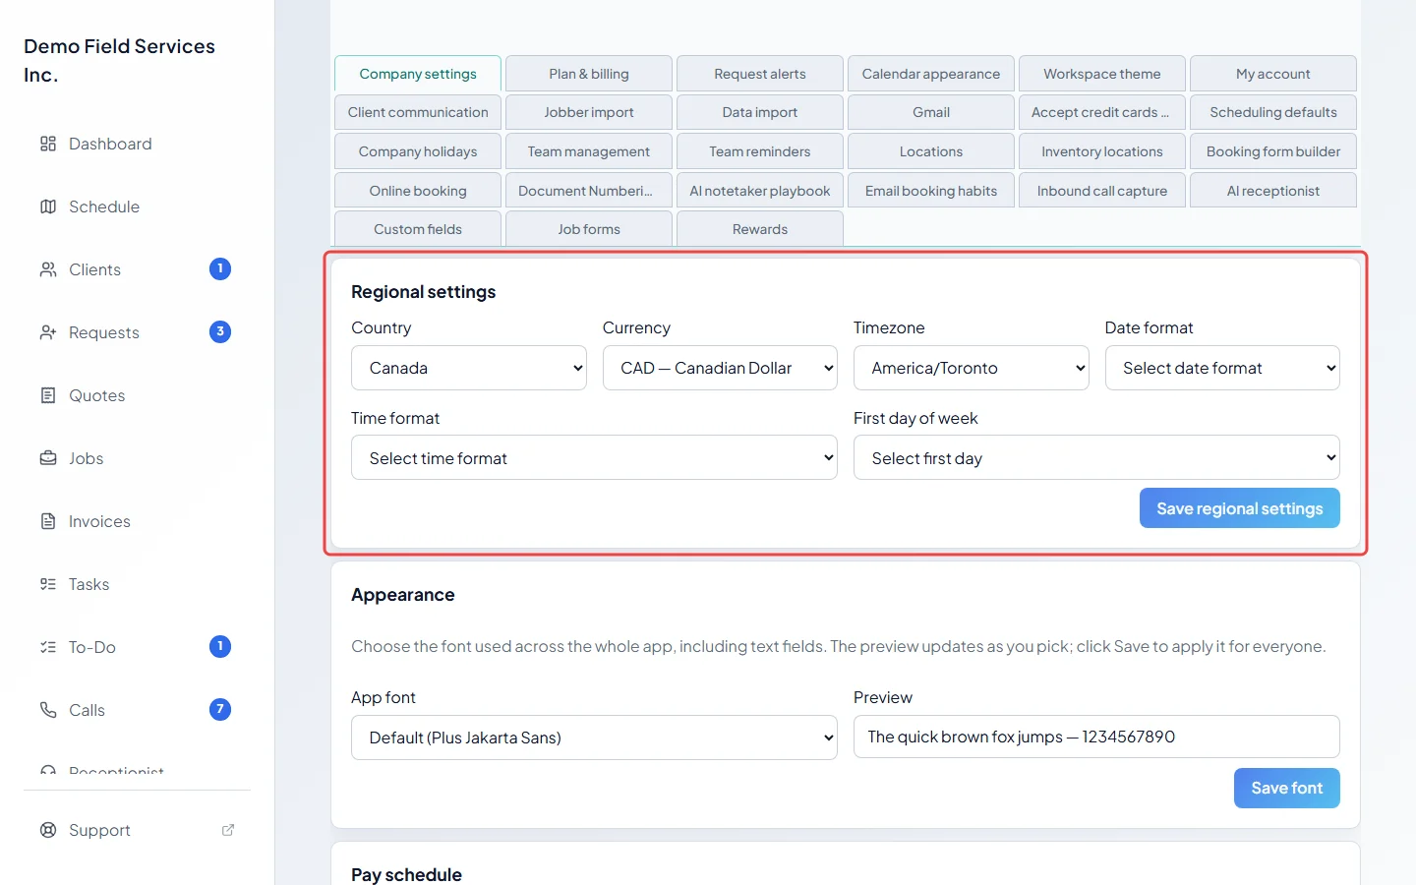Image resolution: width=1416 pixels, height=885 pixels.
Task: Open the Time format dropdown
Action: click(594, 457)
